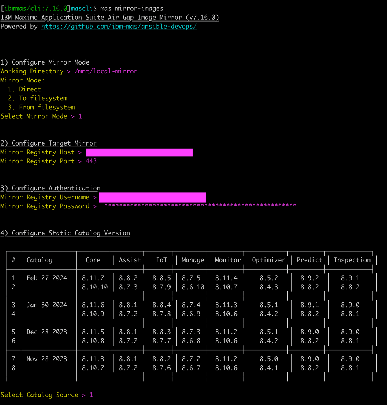Click Manage version '8.6.8'
The width and height of the screenshot is (387, 405).
point(191,341)
